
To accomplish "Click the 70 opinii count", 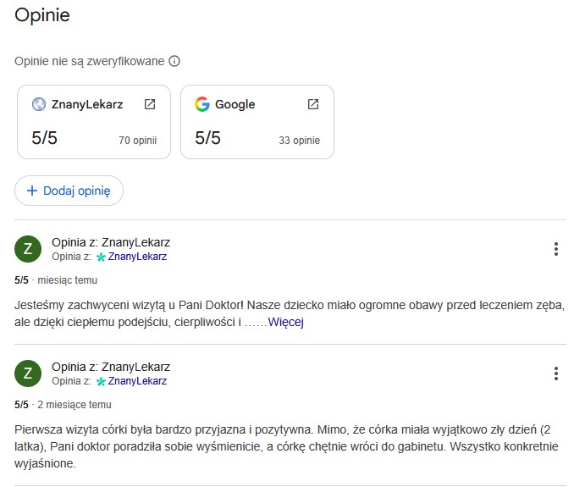I will click(138, 141).
